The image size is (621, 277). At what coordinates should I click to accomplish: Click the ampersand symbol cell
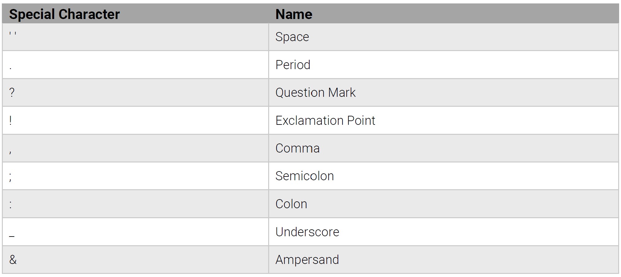coord(13,260)
